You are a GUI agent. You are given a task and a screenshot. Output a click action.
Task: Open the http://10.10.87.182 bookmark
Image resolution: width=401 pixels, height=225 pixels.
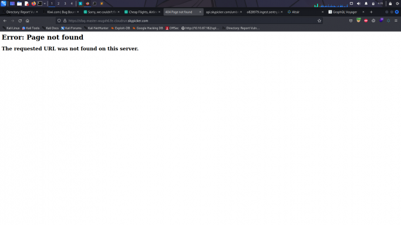tap(200, 28)
